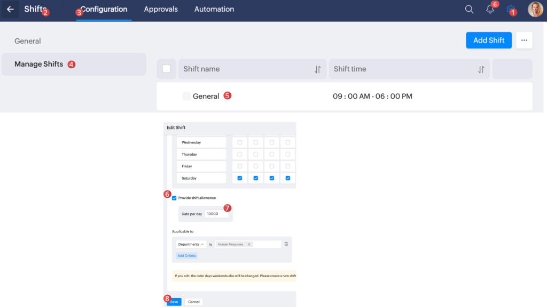Delete the Departments criteria with trash icon
The width and height of the screenshot is (547, 307).
pyautogui.click(x=286, y=244)
